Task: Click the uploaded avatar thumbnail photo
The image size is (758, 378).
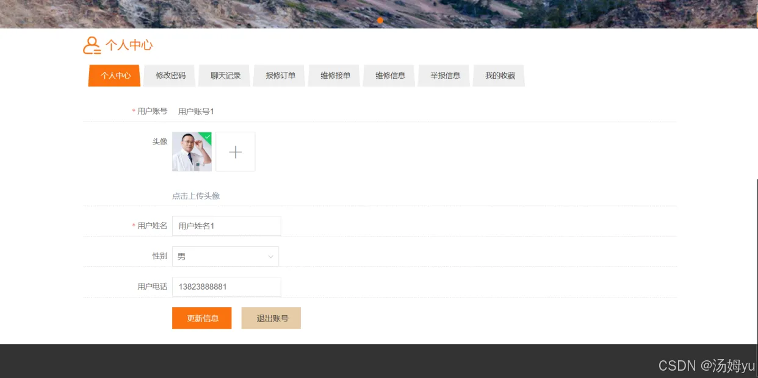Action: 192,152
